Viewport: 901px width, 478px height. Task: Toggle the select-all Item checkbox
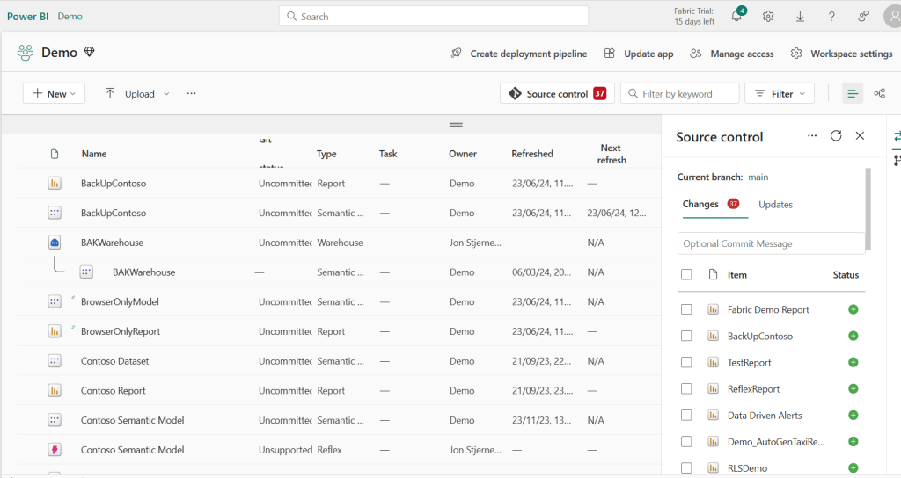(686, 275)
